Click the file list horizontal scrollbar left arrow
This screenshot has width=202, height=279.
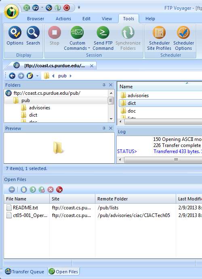coord(121,122)
